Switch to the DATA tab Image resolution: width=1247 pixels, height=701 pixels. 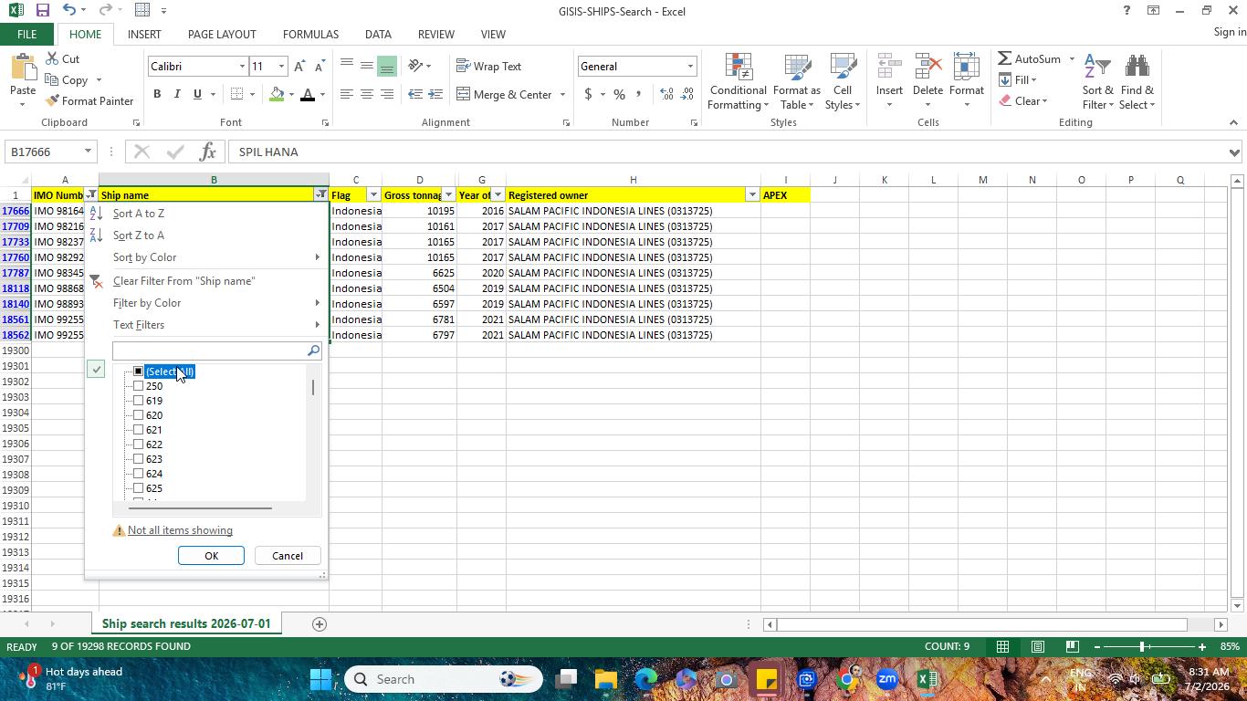[x=378, y=34]
